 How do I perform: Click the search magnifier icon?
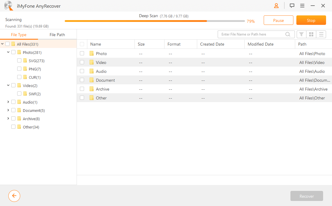288,34
